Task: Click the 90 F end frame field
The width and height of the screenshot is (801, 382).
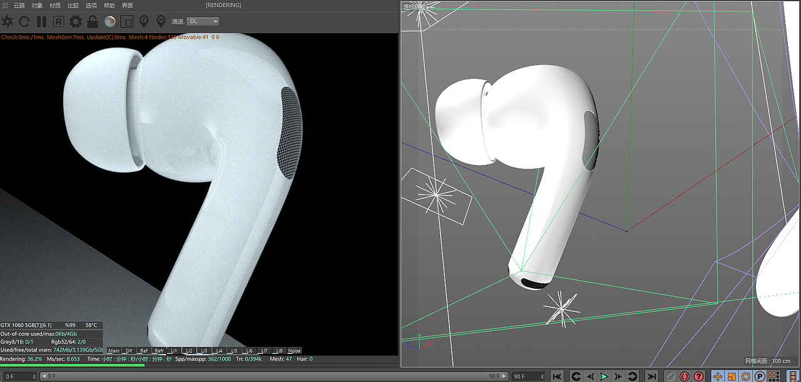Action: point(529,376)
